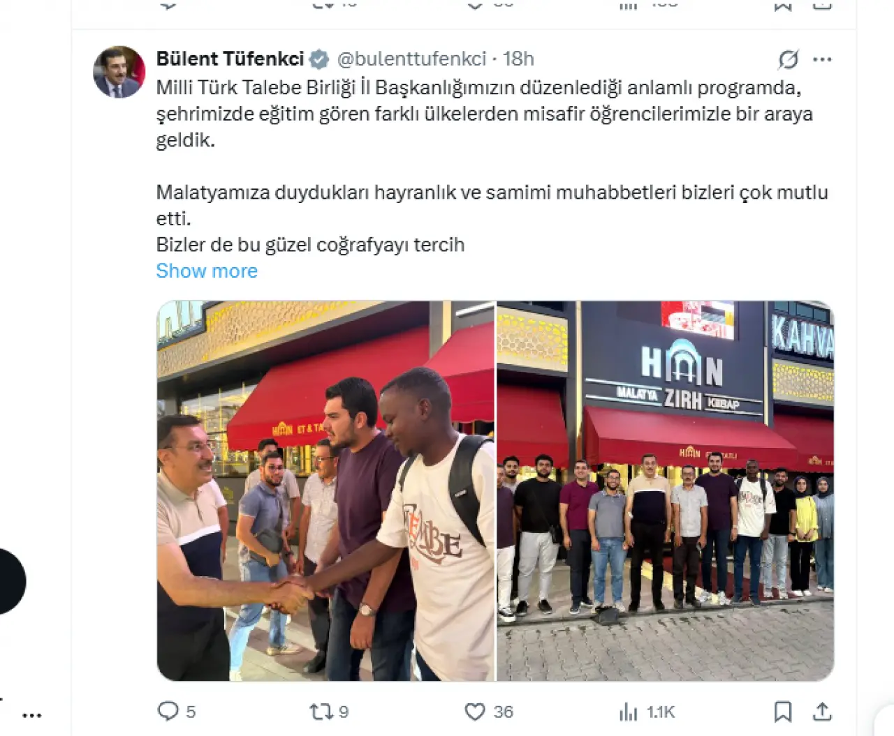Open the Bülent Tüfenkci display name link

(x=230, y=59)
